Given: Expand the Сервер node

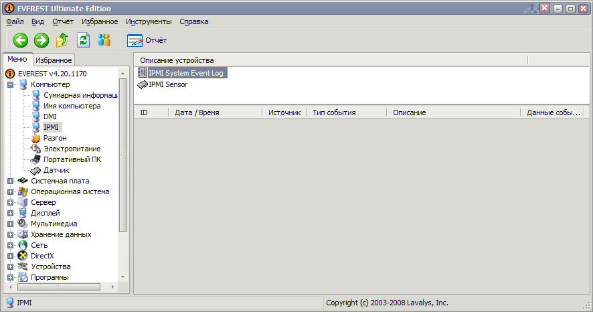Looking at the screenshot, I should [11, 202].
